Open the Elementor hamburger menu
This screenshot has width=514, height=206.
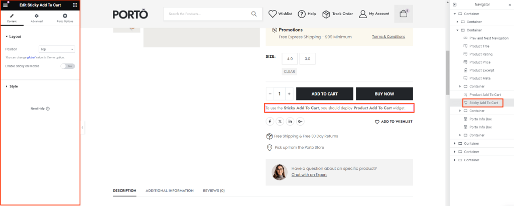coord(6,5)
